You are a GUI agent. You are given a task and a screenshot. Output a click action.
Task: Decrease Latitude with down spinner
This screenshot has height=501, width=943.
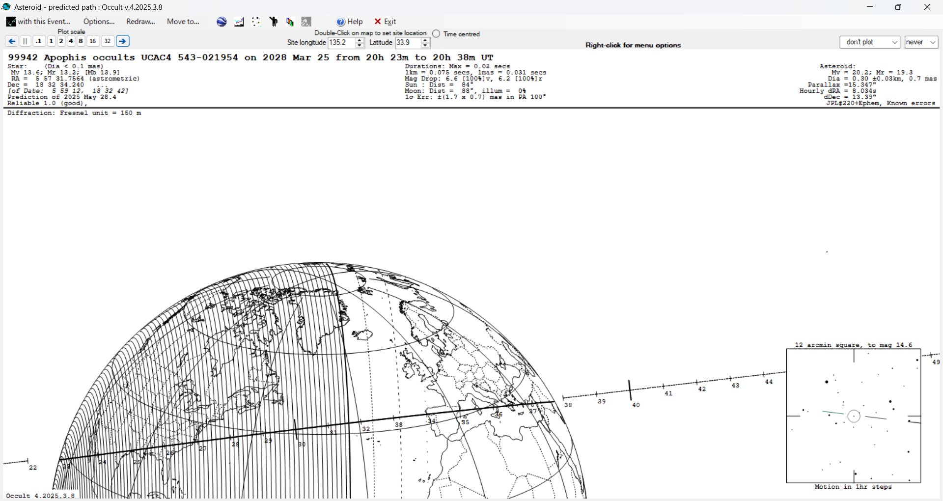coord(425,46)
